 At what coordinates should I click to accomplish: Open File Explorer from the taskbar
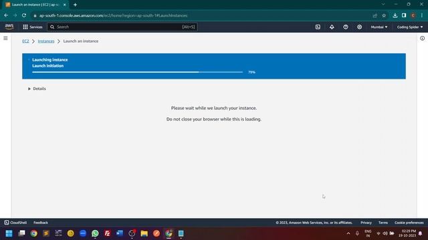click(144, 233)
